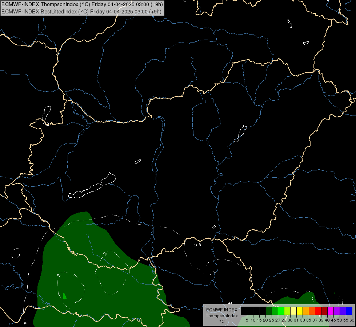Click the legend value label 25
Viewport: 356px width, 327px height.
tap(272, 320)
